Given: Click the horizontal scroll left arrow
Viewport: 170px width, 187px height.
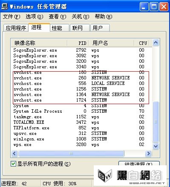Looking at the screenshot, I should click(x=14, y=153).
